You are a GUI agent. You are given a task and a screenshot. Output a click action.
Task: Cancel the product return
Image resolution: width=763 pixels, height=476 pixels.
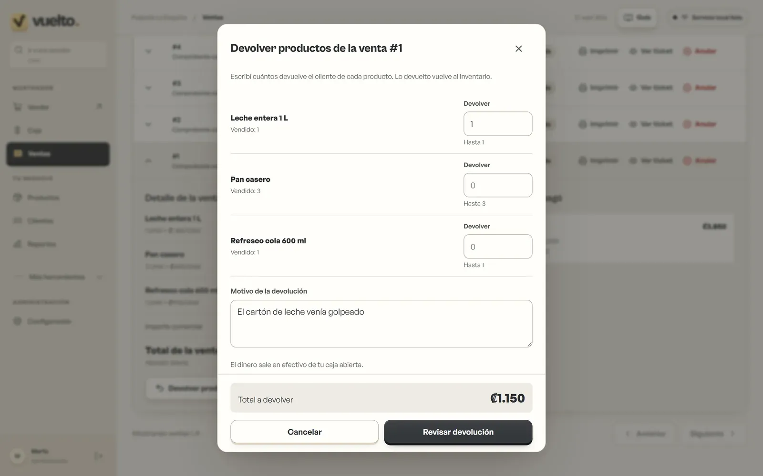click(305, 432)
